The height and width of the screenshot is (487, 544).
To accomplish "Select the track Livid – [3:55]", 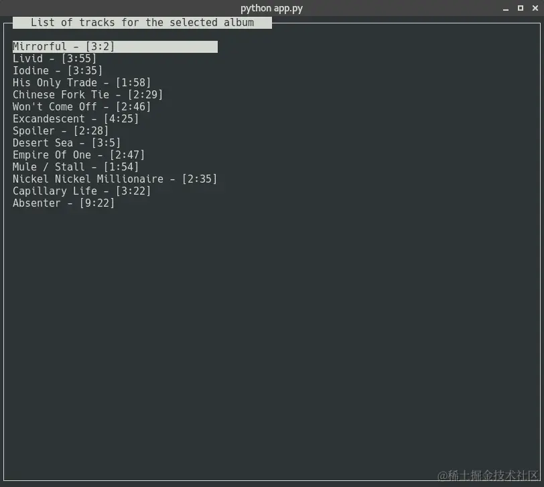I will (54, 59).
